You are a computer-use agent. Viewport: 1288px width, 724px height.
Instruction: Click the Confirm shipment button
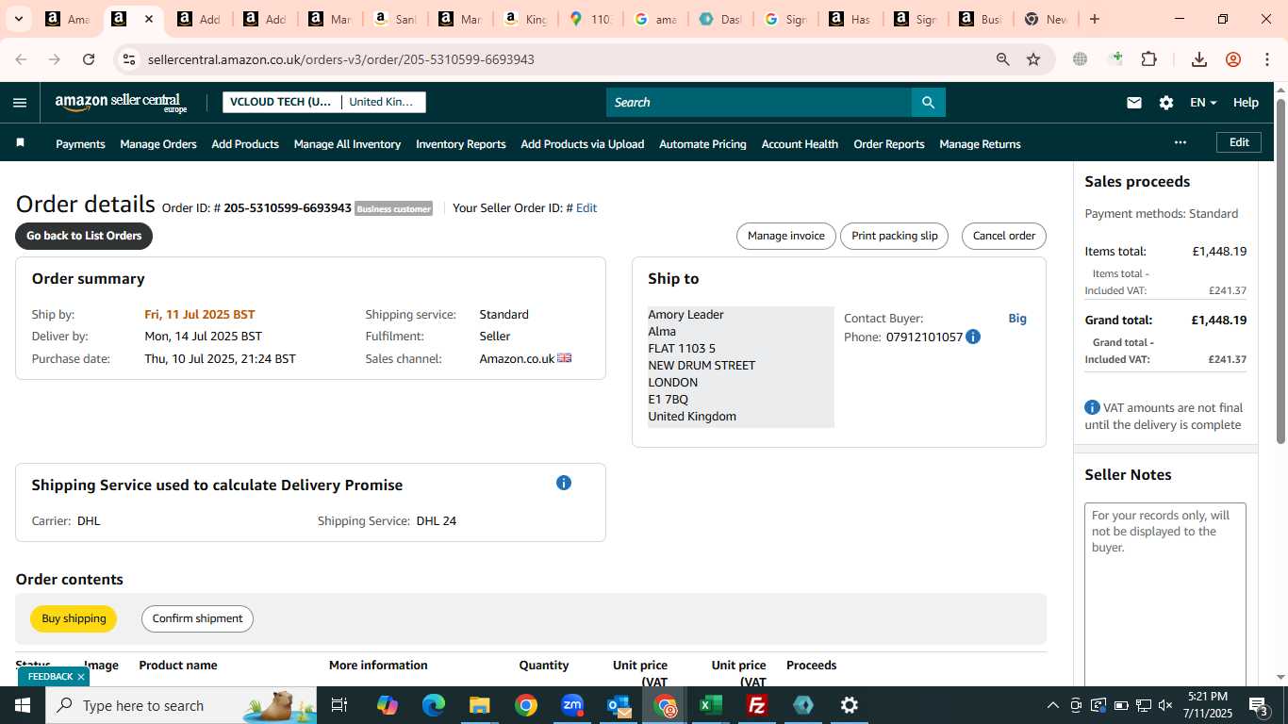pyautogui.click(x=197, y=618)
